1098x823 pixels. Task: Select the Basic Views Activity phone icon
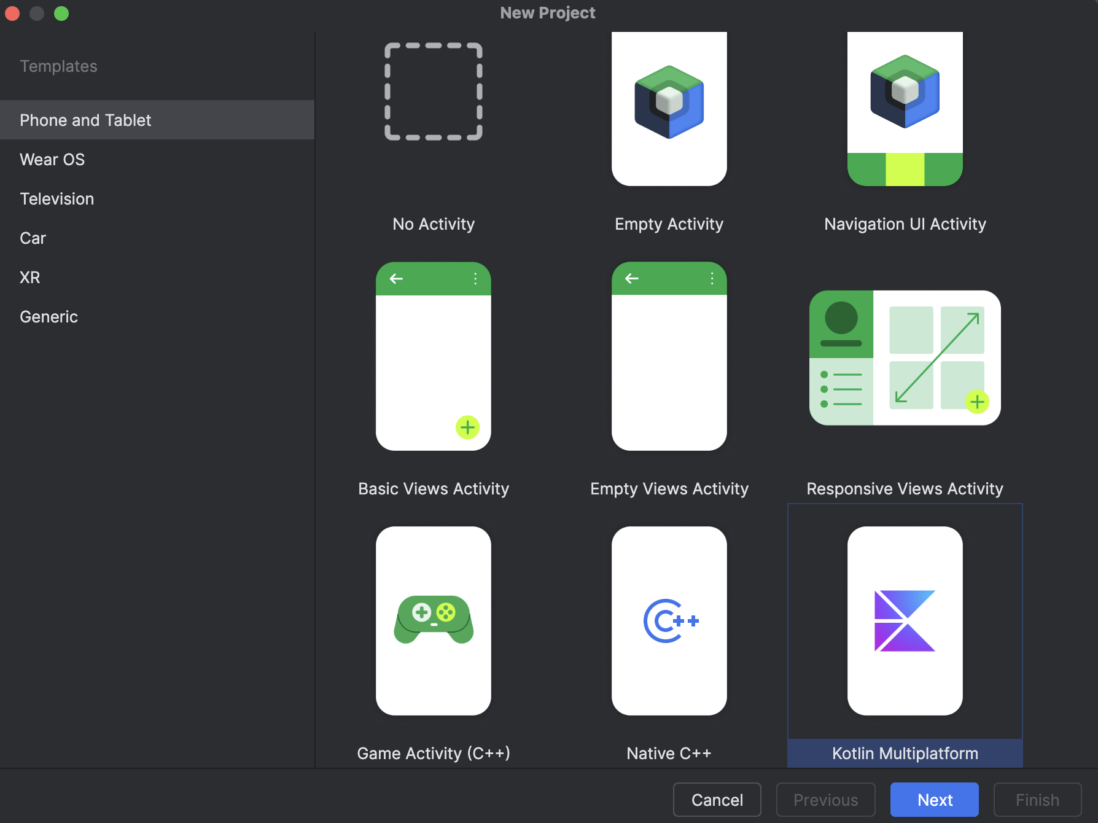click(x=434, y=356)
